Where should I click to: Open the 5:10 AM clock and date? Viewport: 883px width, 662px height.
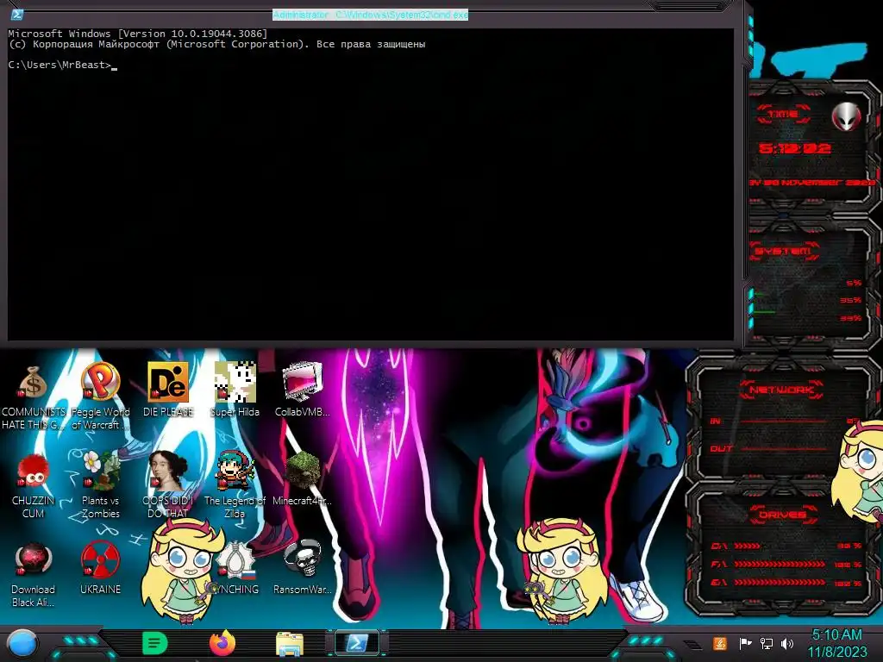(836, 643)
